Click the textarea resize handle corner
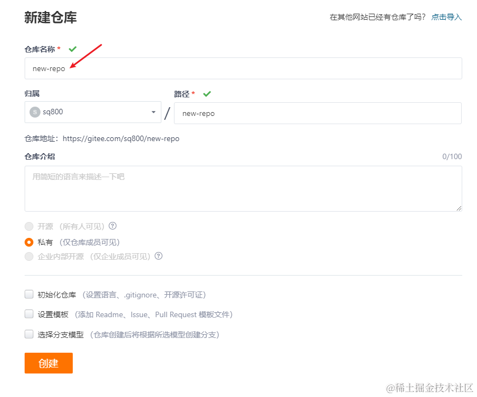The height and width of the screenshot is (397, 477). [459, 208]
